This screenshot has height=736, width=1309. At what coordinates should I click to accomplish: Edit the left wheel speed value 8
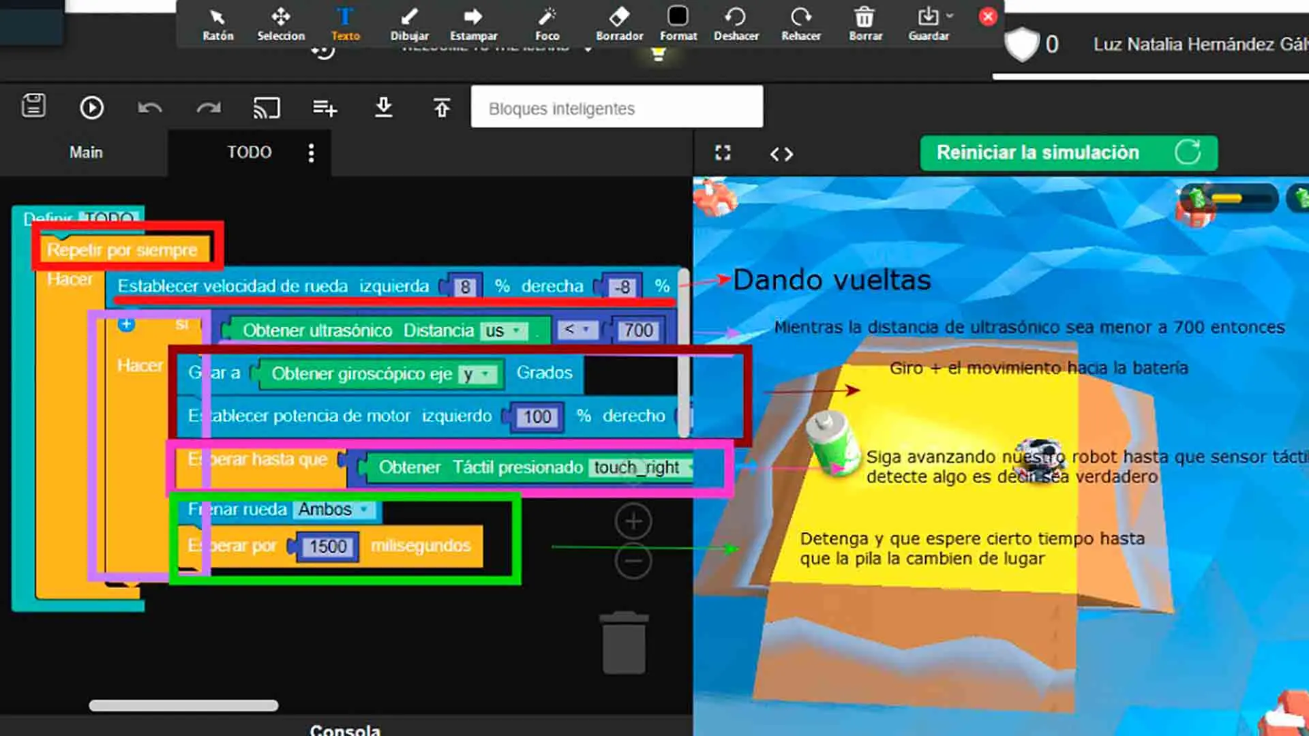(465, 287)
